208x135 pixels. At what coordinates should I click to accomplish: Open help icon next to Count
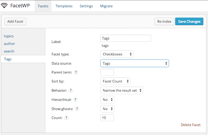(66, 118)
